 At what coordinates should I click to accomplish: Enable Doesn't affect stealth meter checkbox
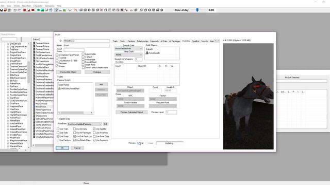pos(83,67)
